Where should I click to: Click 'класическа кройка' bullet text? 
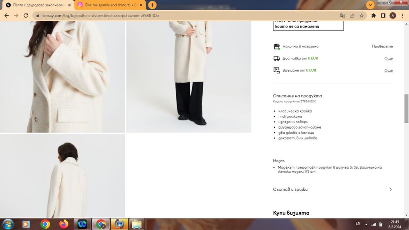(295, 111)
